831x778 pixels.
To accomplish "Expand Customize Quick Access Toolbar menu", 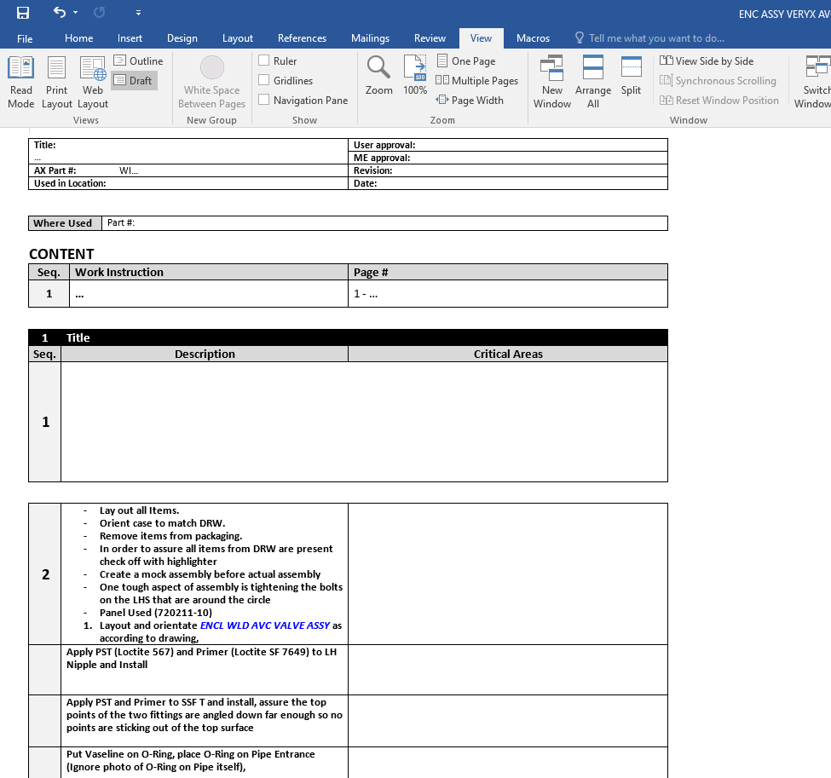I will tap(138, 13).
